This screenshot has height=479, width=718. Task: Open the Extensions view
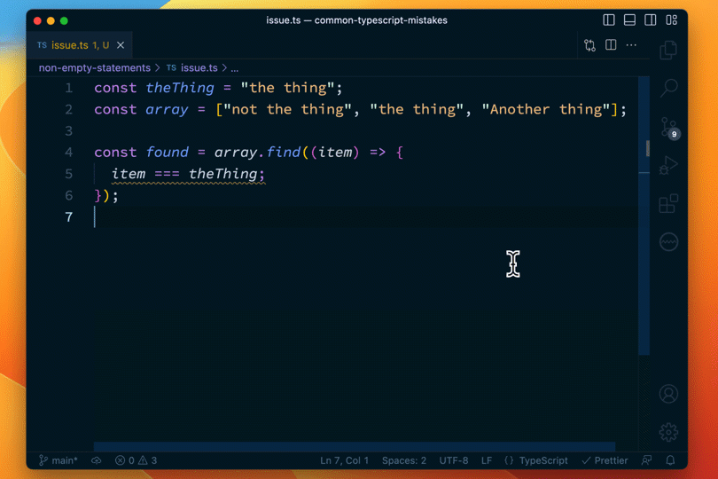click(x=668, y=204)
